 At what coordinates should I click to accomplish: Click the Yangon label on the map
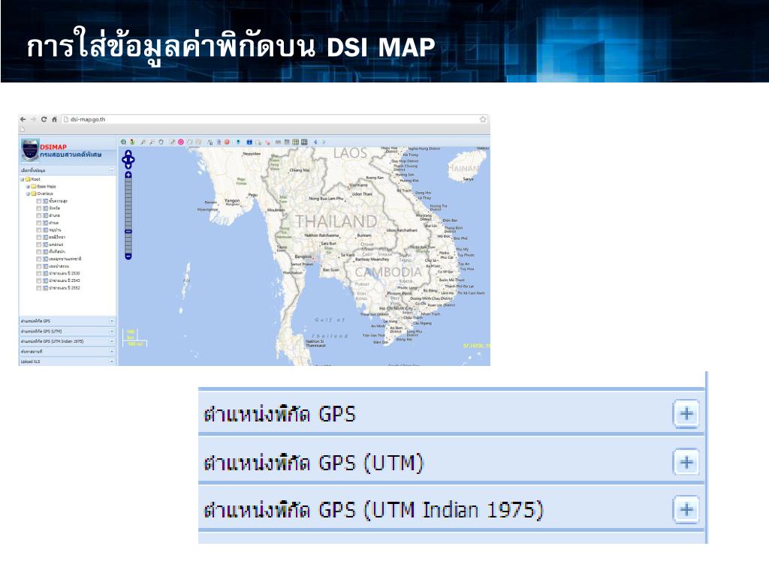[x=232, y=200]
